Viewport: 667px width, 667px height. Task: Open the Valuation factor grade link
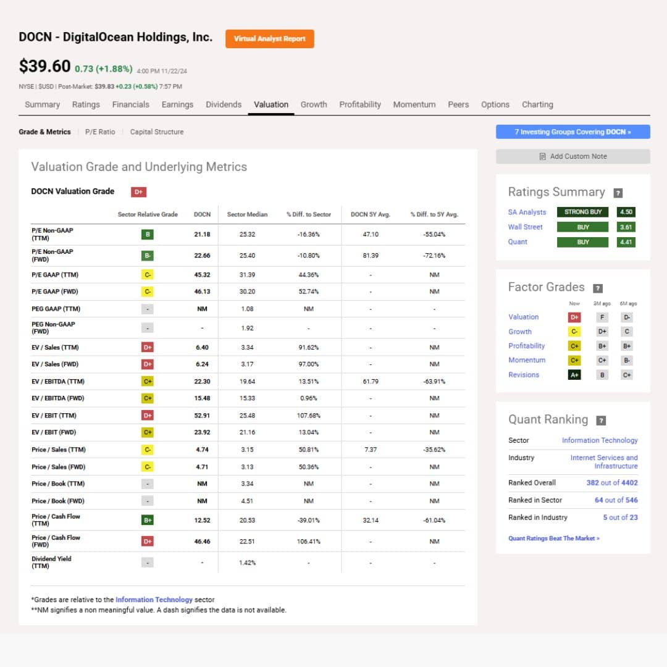(523, 317)
